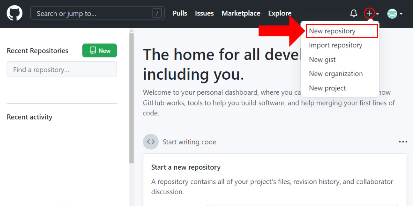Click the slash shortcut key icon in search

coord(157,13)
